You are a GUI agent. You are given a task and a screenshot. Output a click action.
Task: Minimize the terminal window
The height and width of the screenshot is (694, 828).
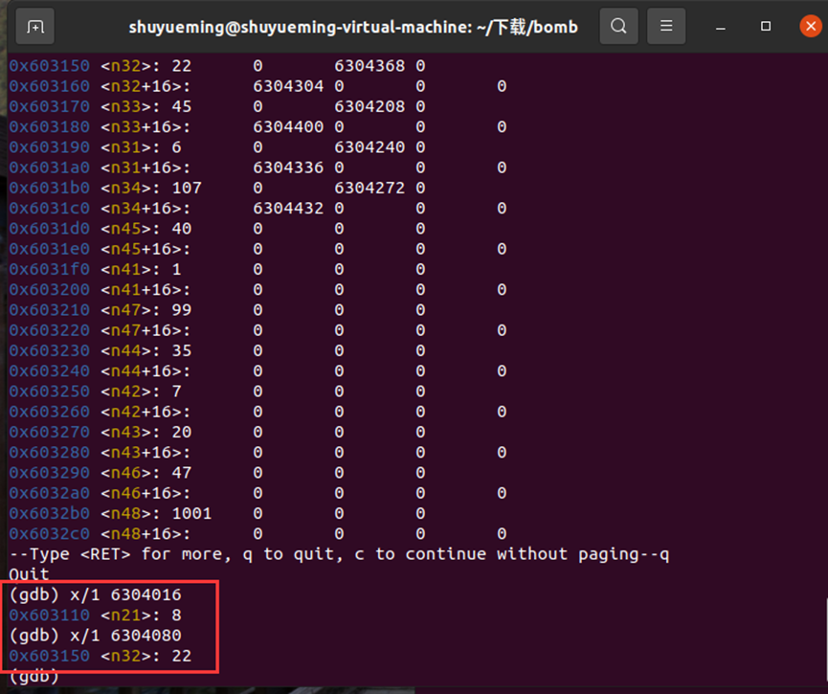pyautogui.click(x=720, y=27)
